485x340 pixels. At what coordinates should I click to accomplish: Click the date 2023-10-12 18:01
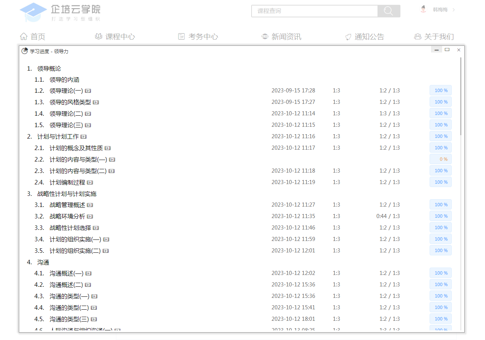coord(293,319)
